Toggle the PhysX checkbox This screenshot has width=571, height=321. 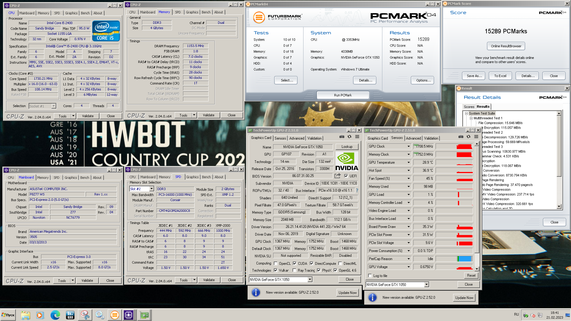click(x=319, y=270)
